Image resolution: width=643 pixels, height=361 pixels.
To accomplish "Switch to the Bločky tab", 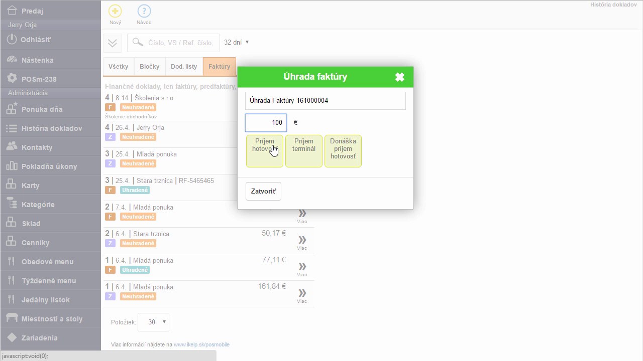I will tap(150, 67).
